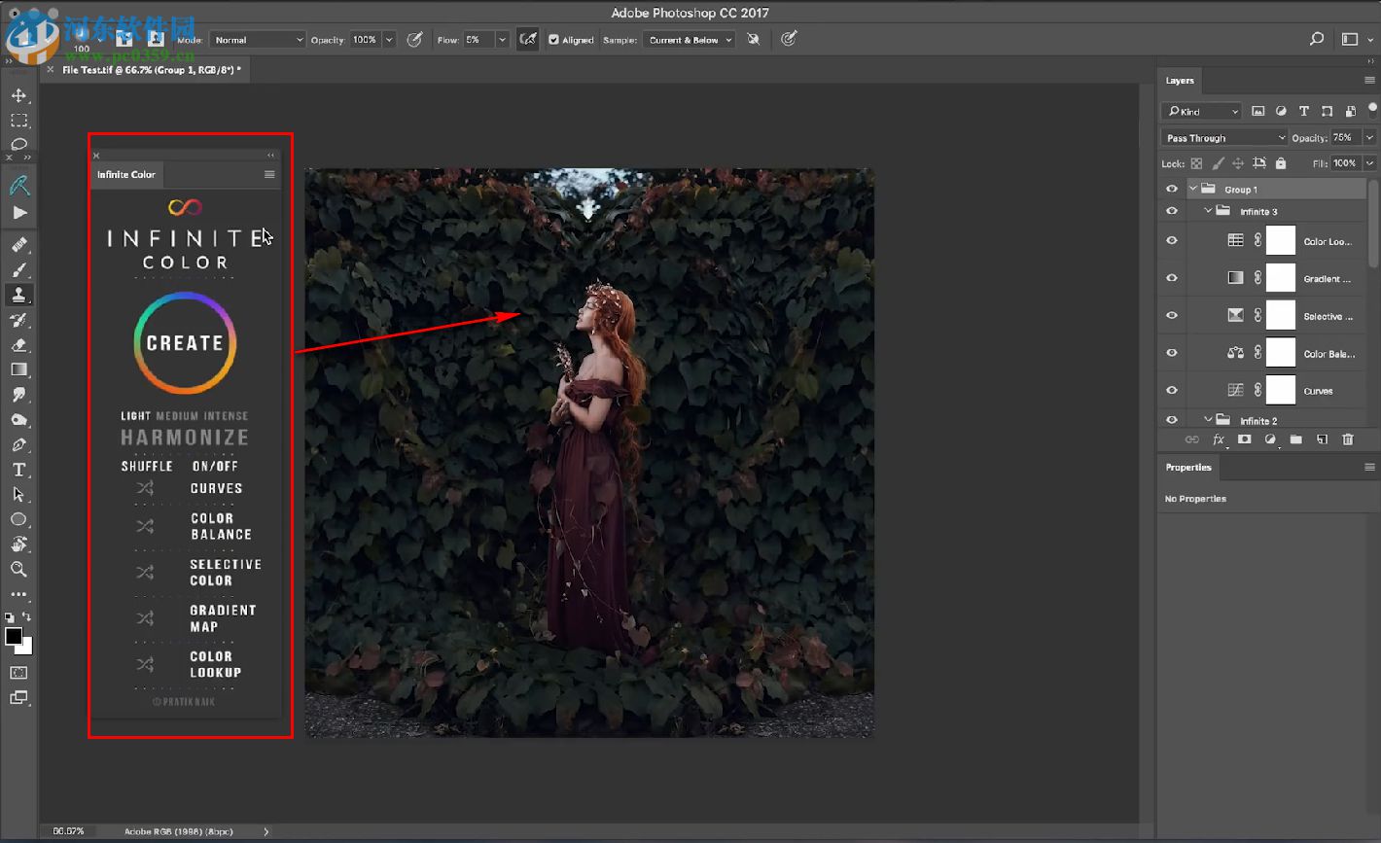Click the delete layer trash icon
Screen dimensions: 1381x843
tap(1347, 439)
